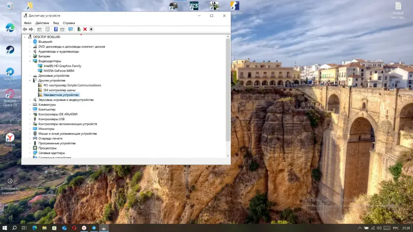Select the Recycle Bin desktop icon
The image size is (413, 232).
pyautogui.click(x=10, y=8)
